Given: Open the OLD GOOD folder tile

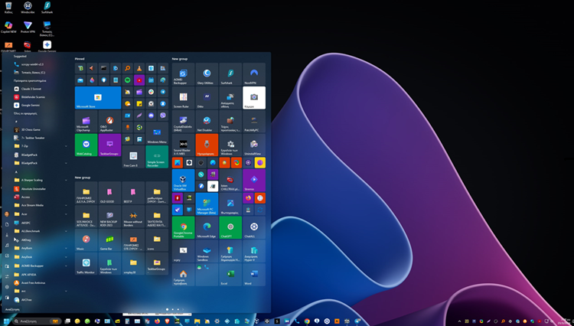Looking at the screenshot, I should tap(109, 192).
